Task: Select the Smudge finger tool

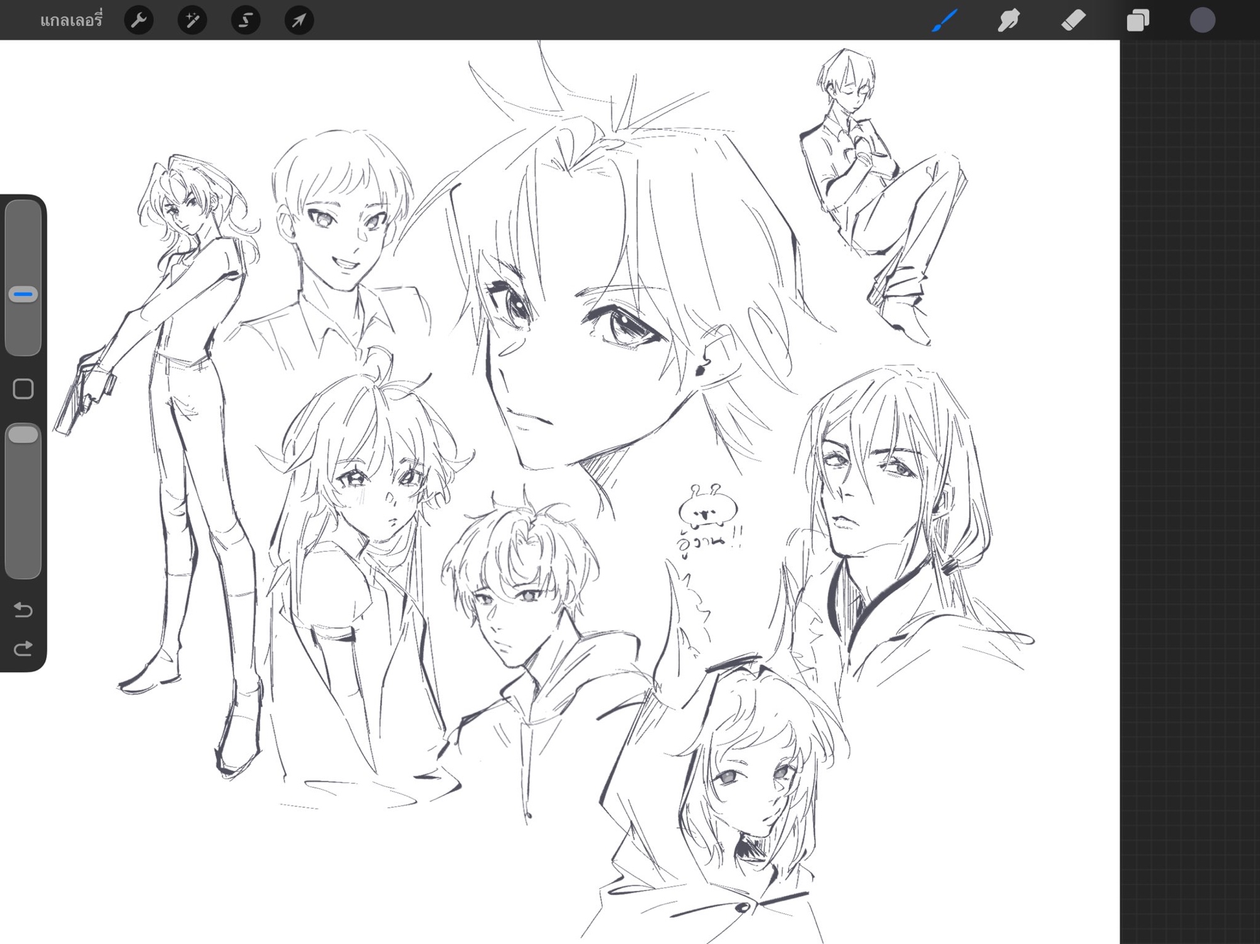Action: (x=1009, y=20)
